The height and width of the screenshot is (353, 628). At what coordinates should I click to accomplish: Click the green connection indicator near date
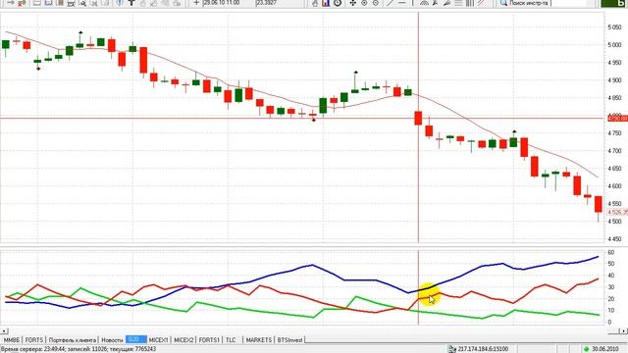point(587,349)
